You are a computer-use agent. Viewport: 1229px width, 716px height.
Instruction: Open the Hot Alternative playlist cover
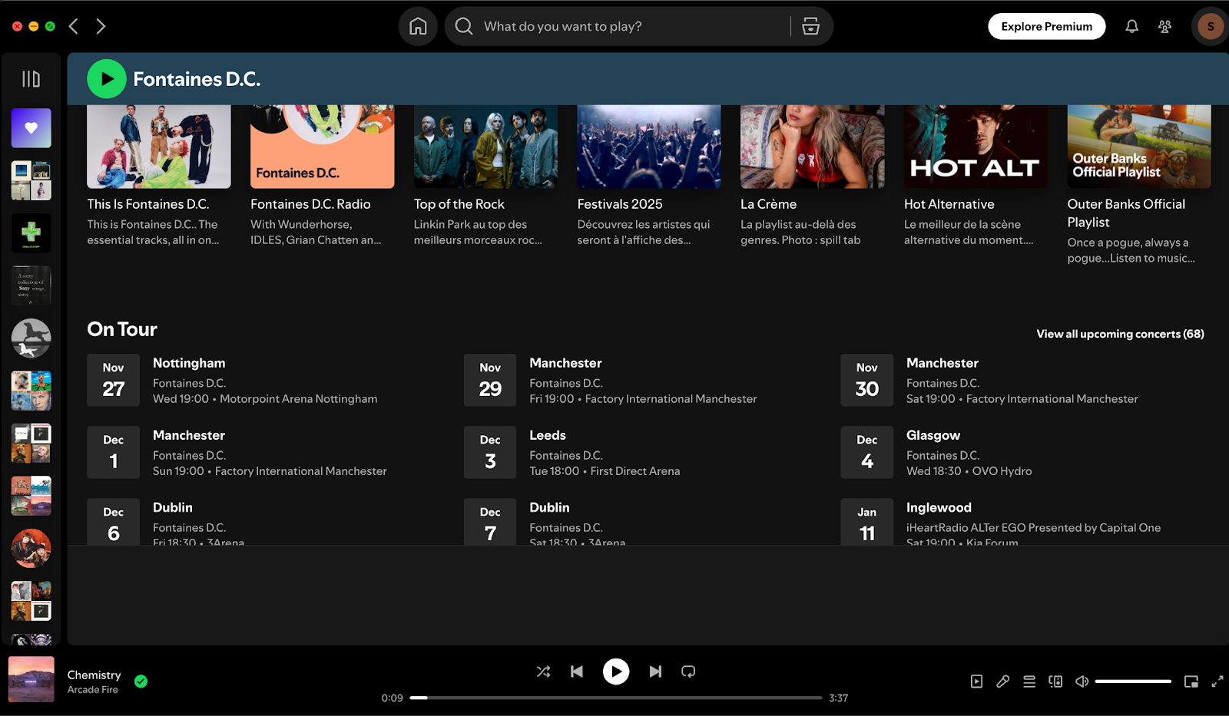[976, 147]
